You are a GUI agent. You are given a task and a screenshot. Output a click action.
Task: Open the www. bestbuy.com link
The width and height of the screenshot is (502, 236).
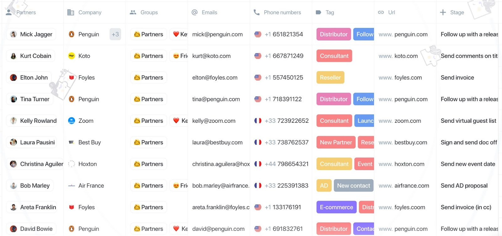pos(403,142)
